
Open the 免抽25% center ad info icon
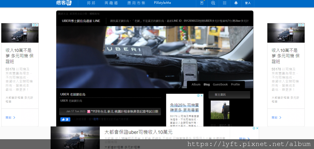[198, 95]
